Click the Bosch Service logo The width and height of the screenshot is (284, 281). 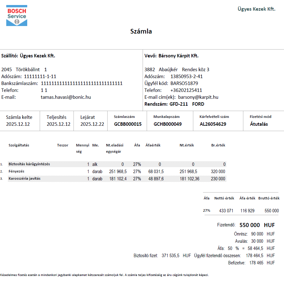coord(17,16)
